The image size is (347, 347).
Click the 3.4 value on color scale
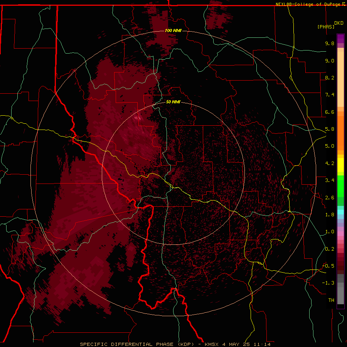(330, 180)
